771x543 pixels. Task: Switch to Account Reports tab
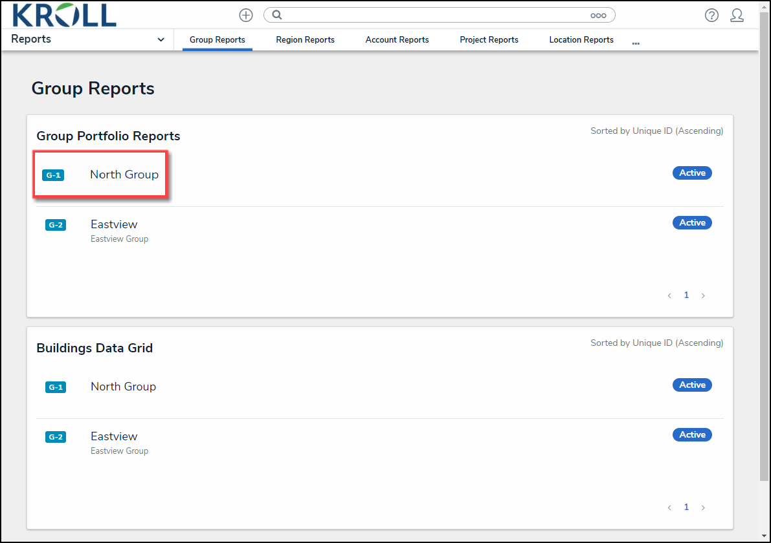[x=397, y=40]
